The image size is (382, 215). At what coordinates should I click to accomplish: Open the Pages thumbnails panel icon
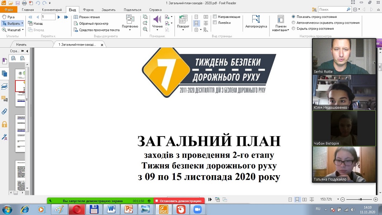point(4,73)
